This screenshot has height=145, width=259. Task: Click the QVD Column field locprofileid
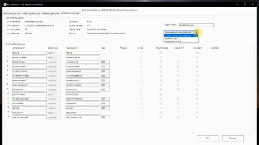coord(30,104)
